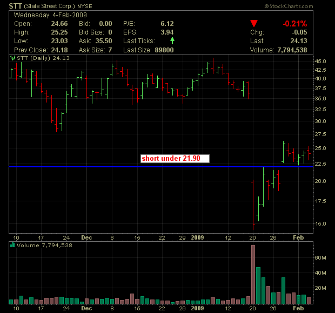Click '2009' on the volume chart date axis

[x=197, y=308]
